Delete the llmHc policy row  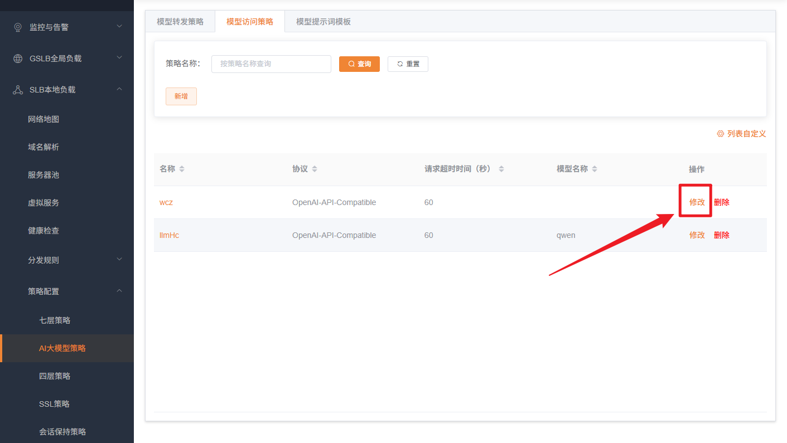(x=721, y=235)
